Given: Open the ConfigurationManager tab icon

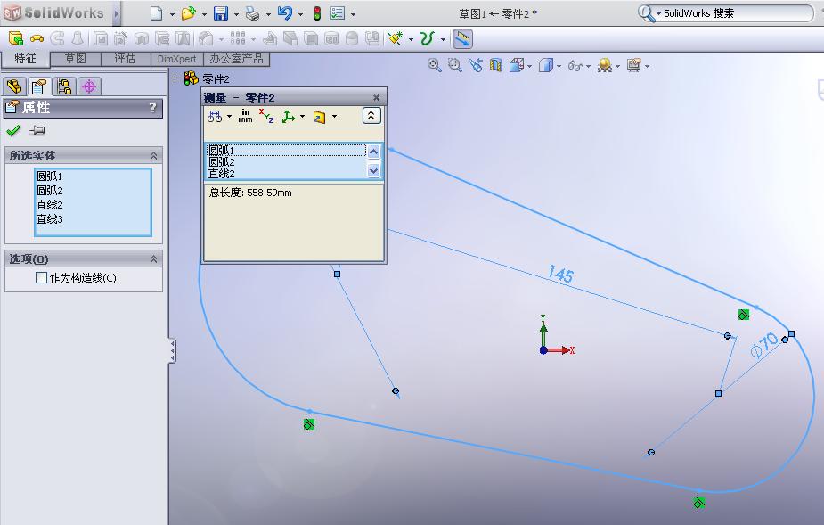Looking at the screenshot, I should tap(64, 86).
